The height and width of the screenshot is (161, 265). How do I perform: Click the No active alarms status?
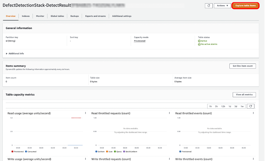point(209,44)
